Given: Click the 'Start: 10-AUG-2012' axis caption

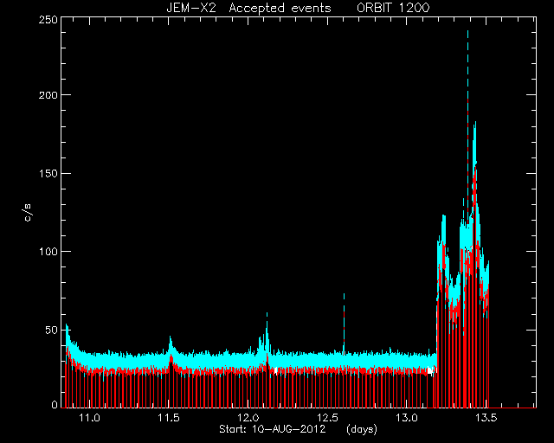Looking at the screenshot, I should click(272, 429).
